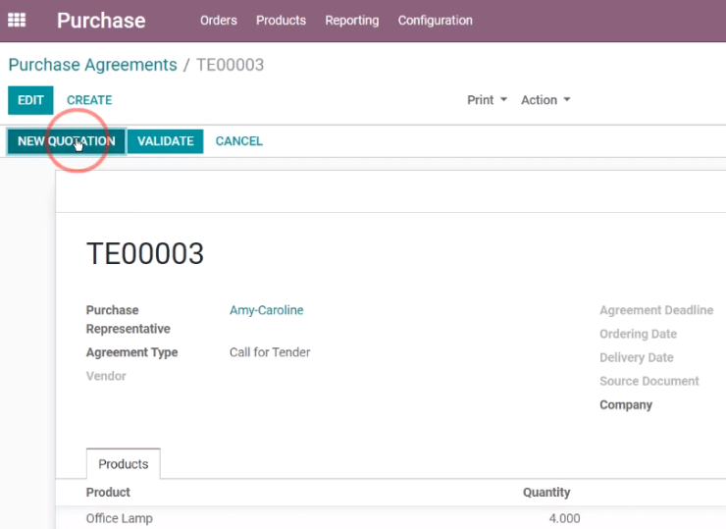Expand the Action dropdown
The width and height of the screenshot is (726, 529).
click(x=545, y=100)
